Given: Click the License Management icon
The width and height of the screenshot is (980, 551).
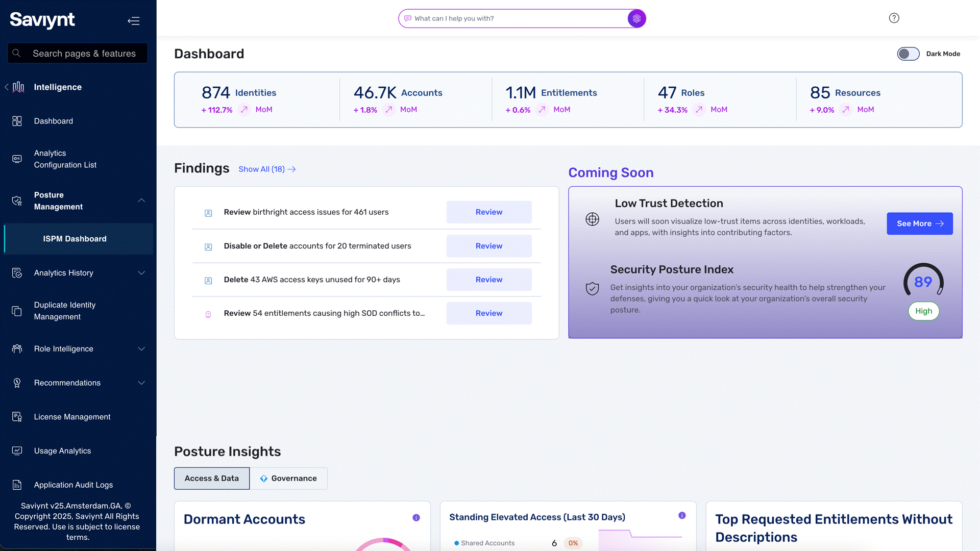Looking at the screenshot, I should click(17, 417).
